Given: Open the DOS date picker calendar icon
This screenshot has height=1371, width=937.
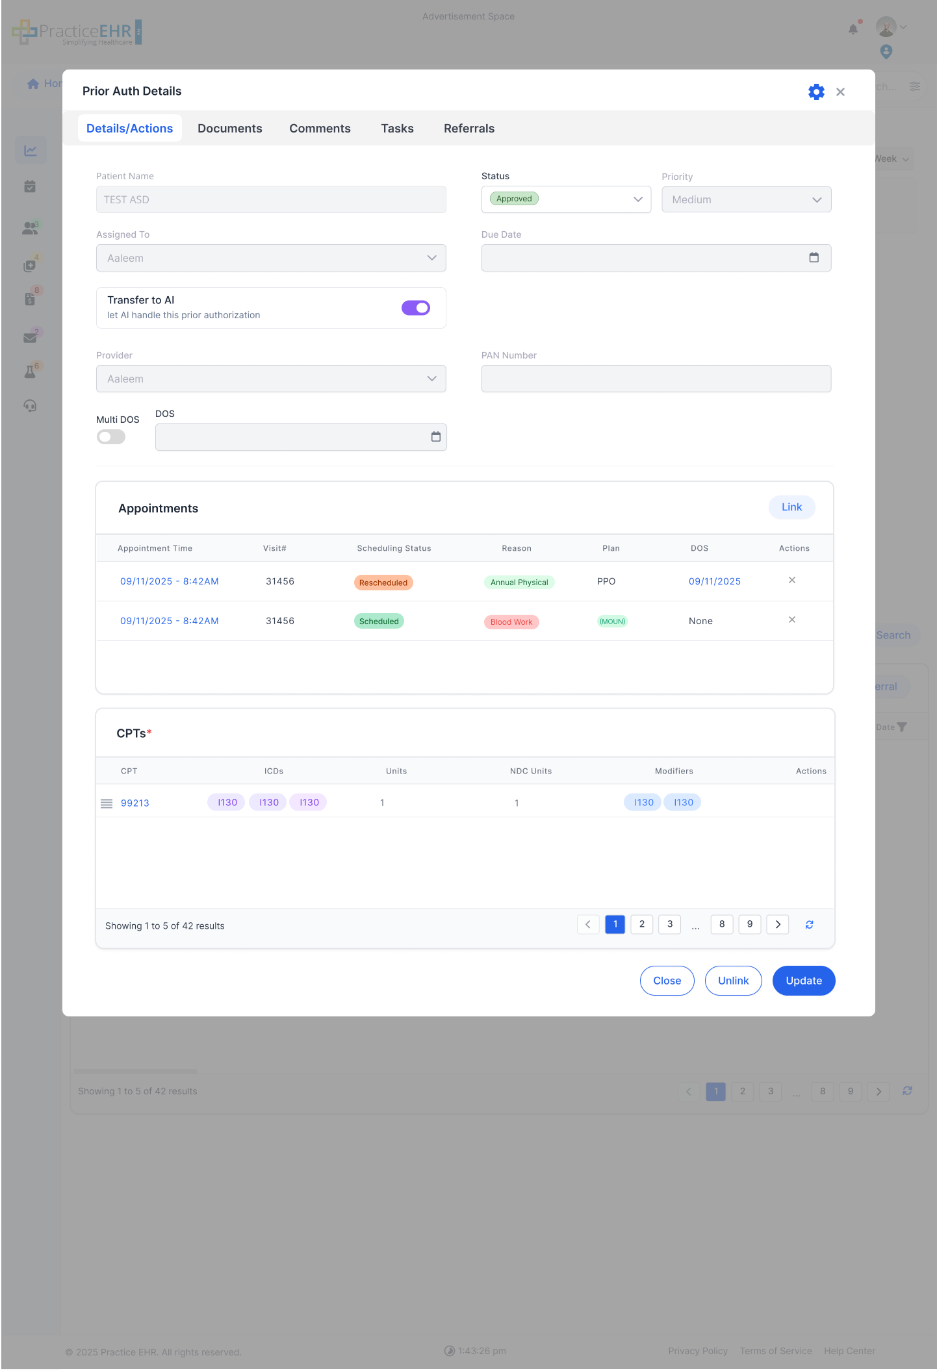Looking at the screenshot, I should [x=435, y=437].
